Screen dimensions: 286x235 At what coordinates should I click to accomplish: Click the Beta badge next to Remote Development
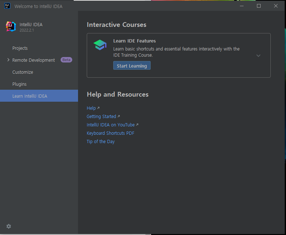coord(66,60)
